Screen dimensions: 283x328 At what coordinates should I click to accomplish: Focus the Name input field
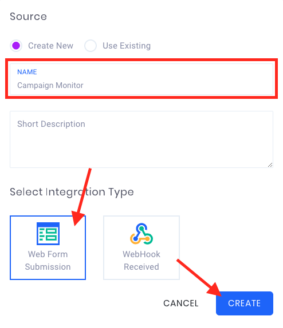(x=141, y=79)
